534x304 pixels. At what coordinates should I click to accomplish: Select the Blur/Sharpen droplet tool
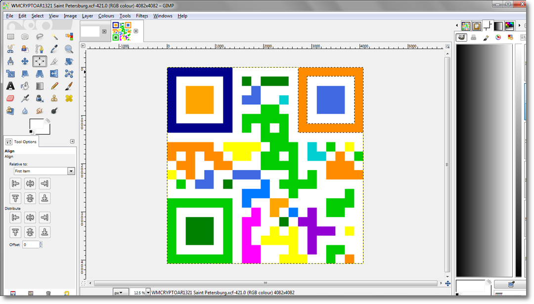pyautogui.click(x=25, y=111)
